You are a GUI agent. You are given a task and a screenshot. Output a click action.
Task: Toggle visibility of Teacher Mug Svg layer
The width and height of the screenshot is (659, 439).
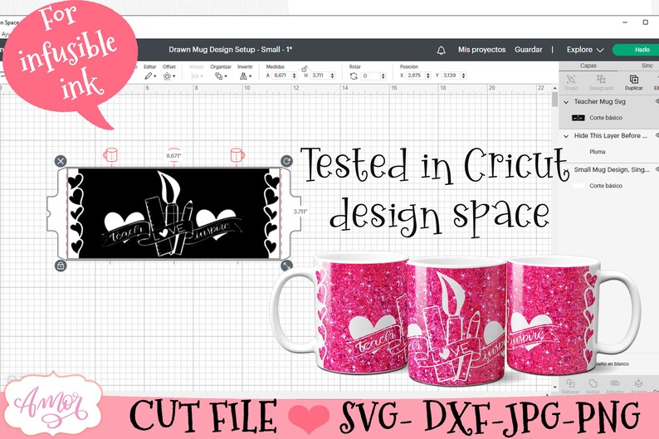click(x=657, y=101)
